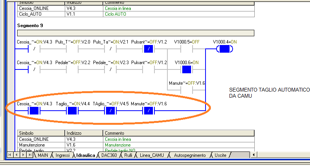The width and height of the screenshot is (310, 166).
Task: Go to next tab with arrow button
Action: [23, 155]
